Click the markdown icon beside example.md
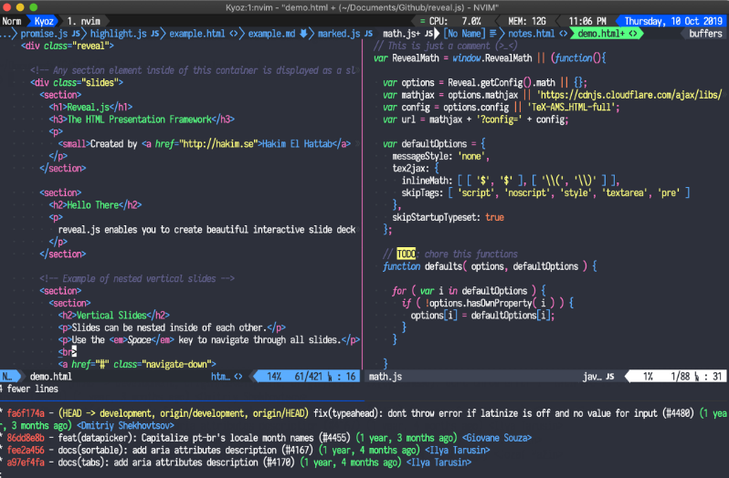 (303, 34)
